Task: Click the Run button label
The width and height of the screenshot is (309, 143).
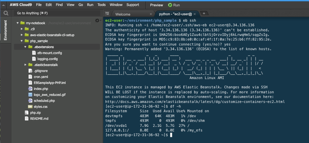Action: [x=176, y=5]
